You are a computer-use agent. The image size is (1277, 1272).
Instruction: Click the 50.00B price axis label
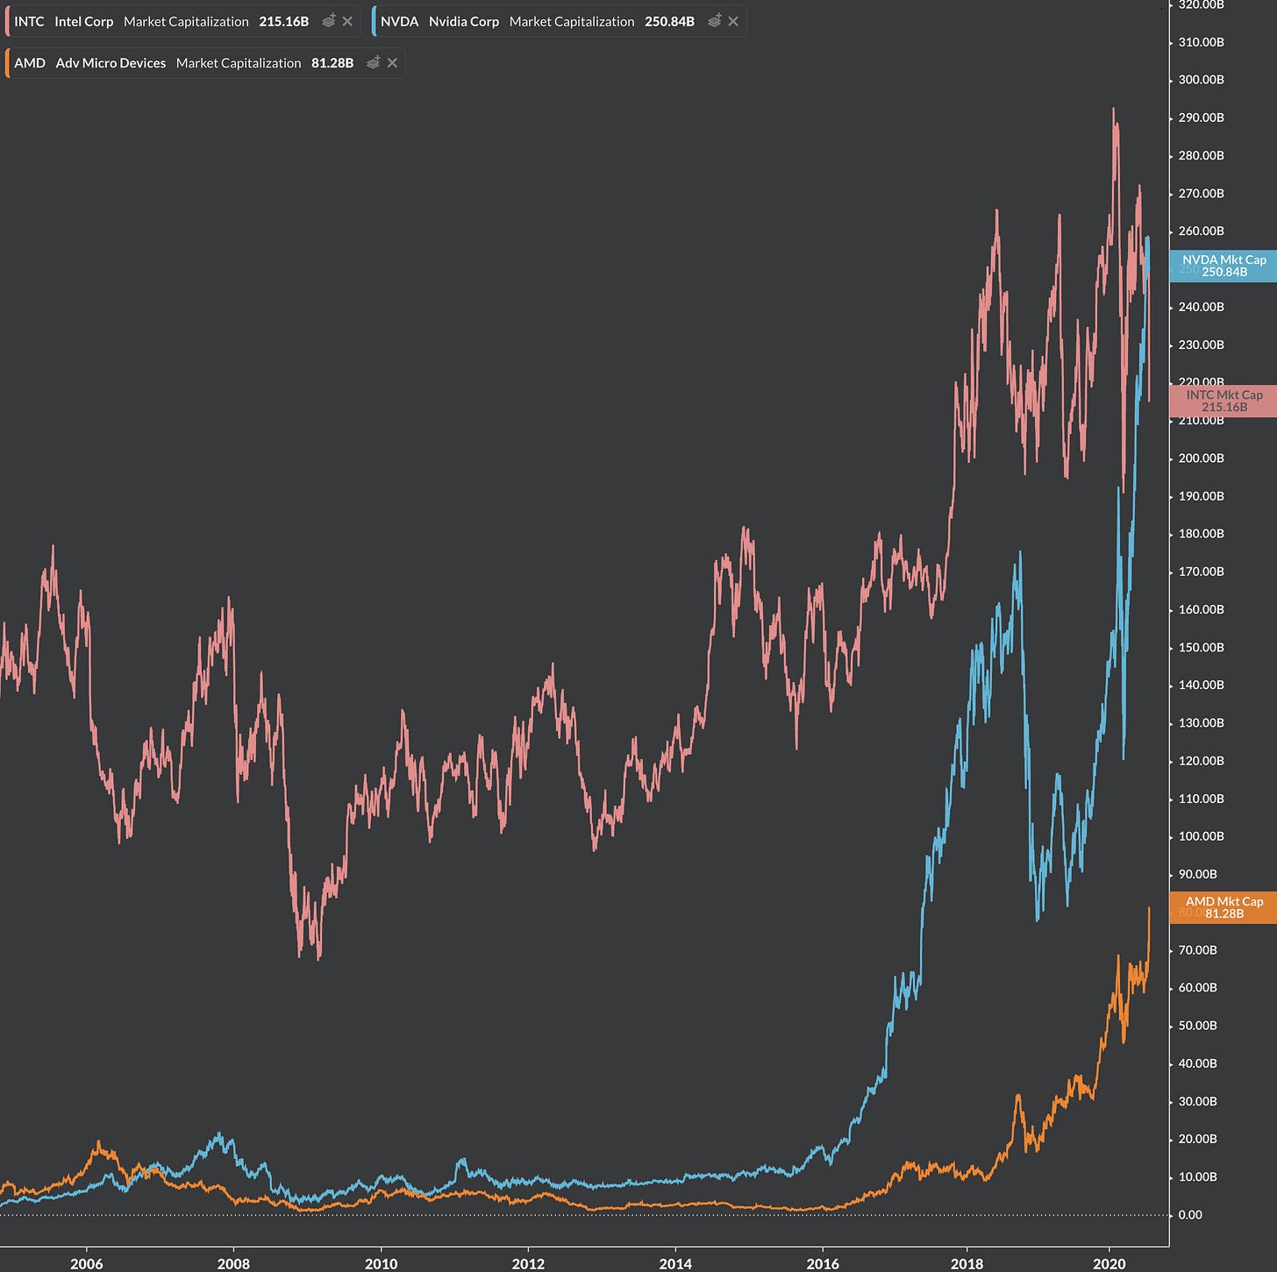(1197, 1026)
